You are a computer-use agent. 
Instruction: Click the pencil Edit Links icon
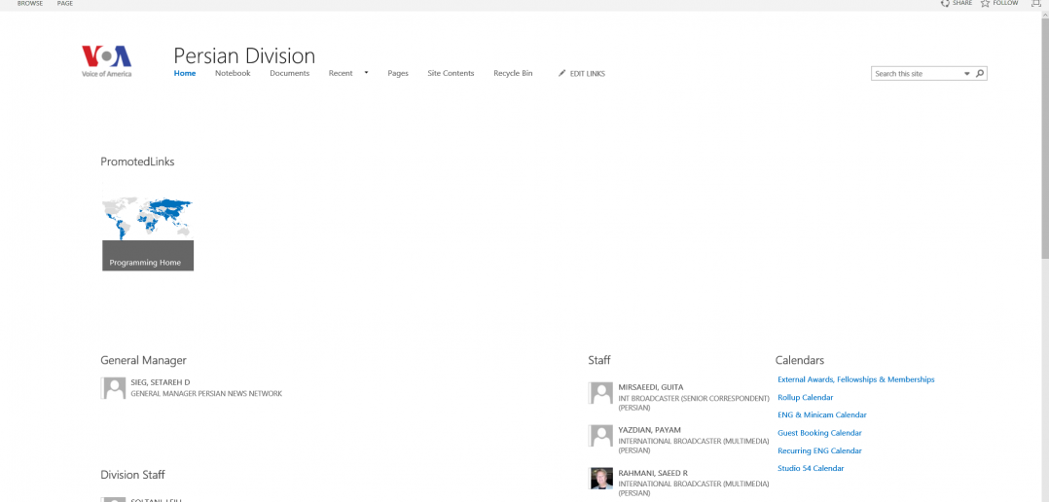562,74
